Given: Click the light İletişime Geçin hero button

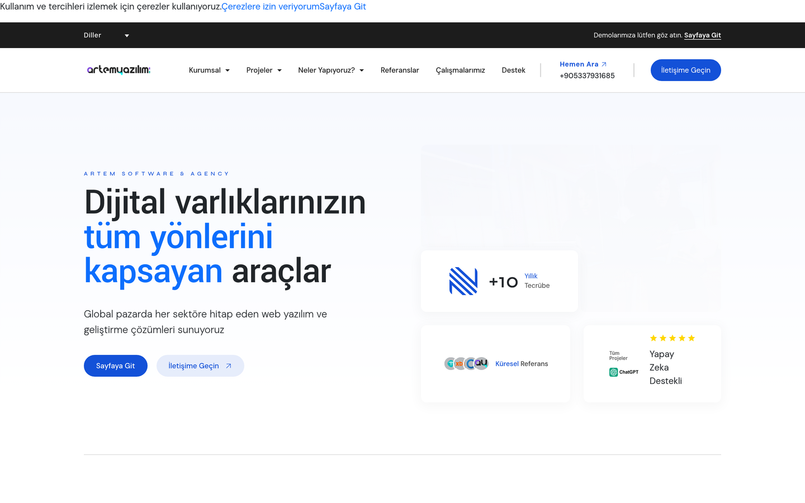Looking at the screenshot, I should click(x=200, y=366).
